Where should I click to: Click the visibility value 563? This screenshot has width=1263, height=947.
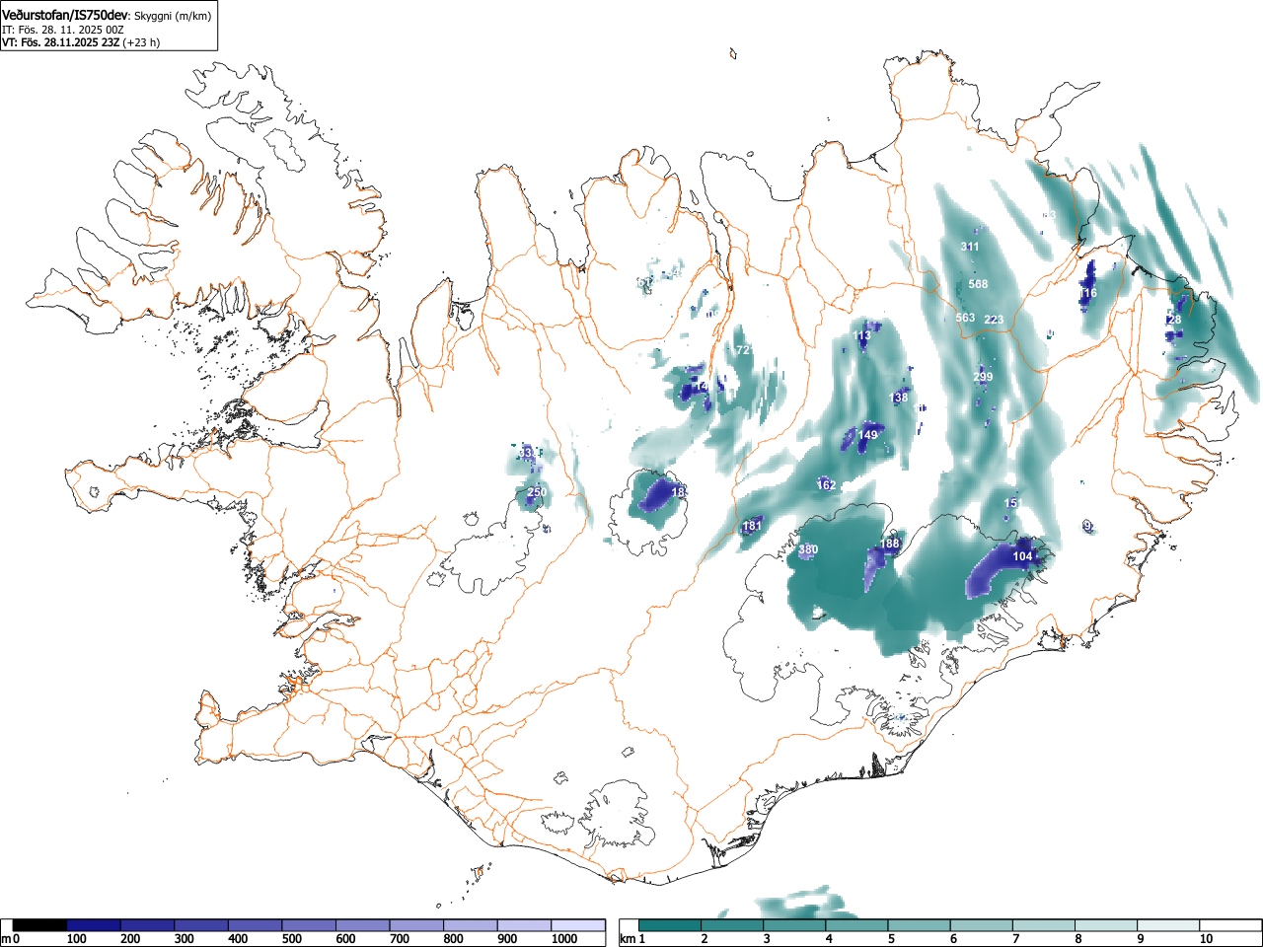pyautogui.click(x=965, y=318)
